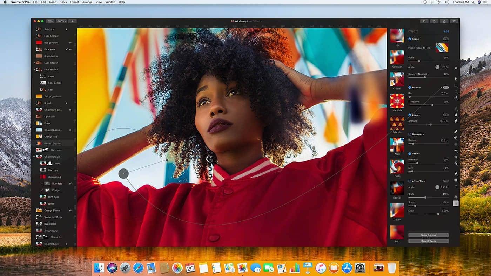Open the Trash in the Dock
The image size is (491, 276).
tap(392, 268)
